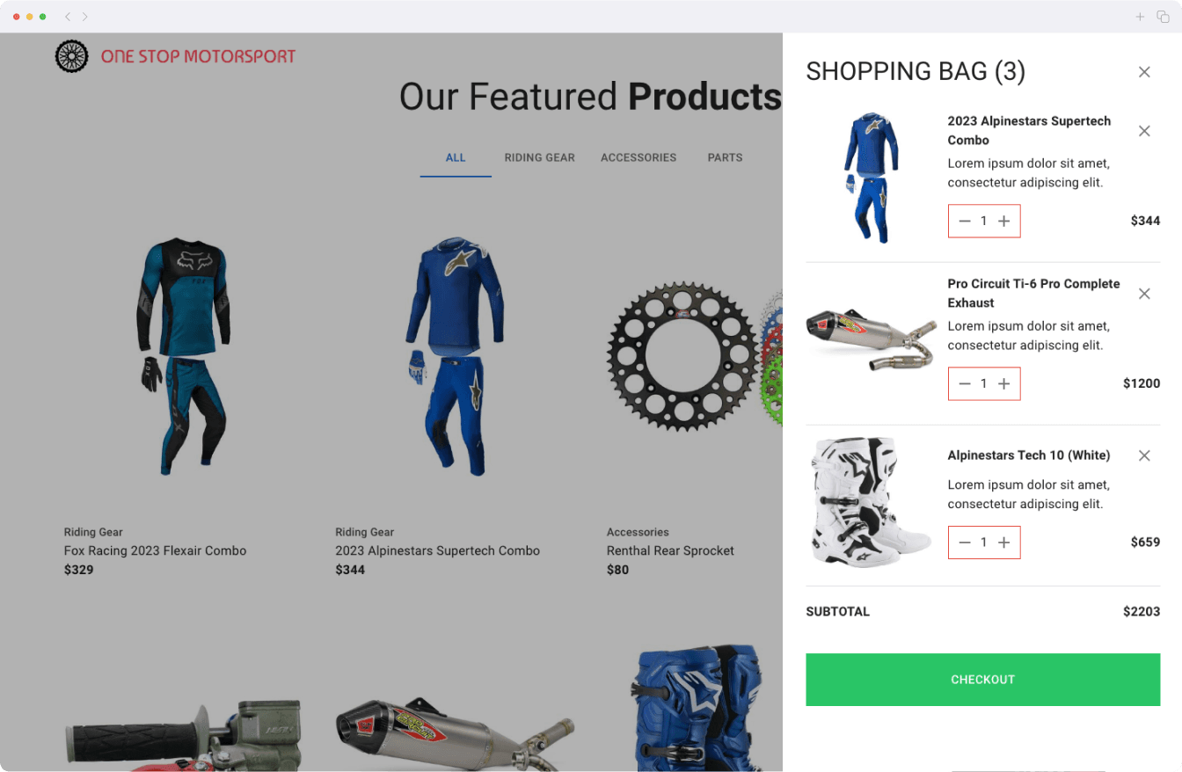Go back using the browser back arrow
Image resolution: width=1182 pixels, height=772 pixels.
68,17
